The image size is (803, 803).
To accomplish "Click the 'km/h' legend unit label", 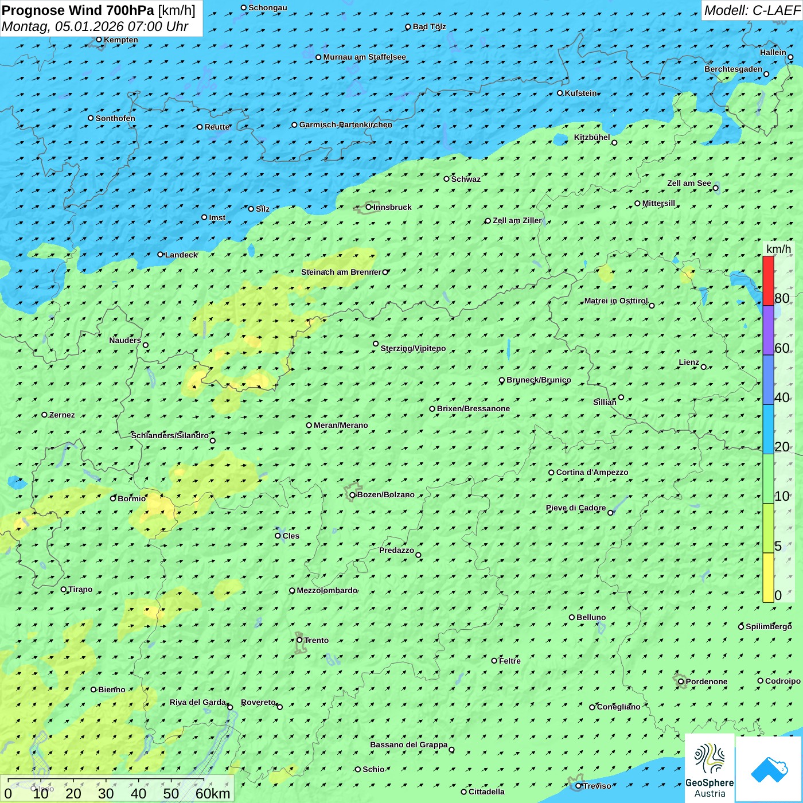I will coord(778,249).
